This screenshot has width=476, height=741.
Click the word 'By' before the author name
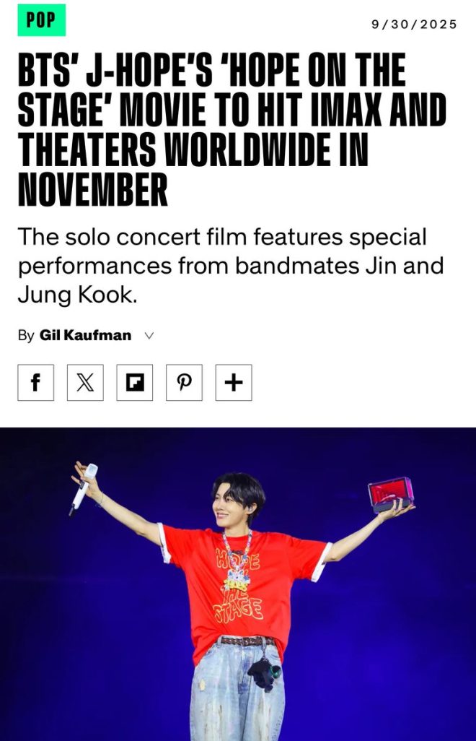point(26,336)
